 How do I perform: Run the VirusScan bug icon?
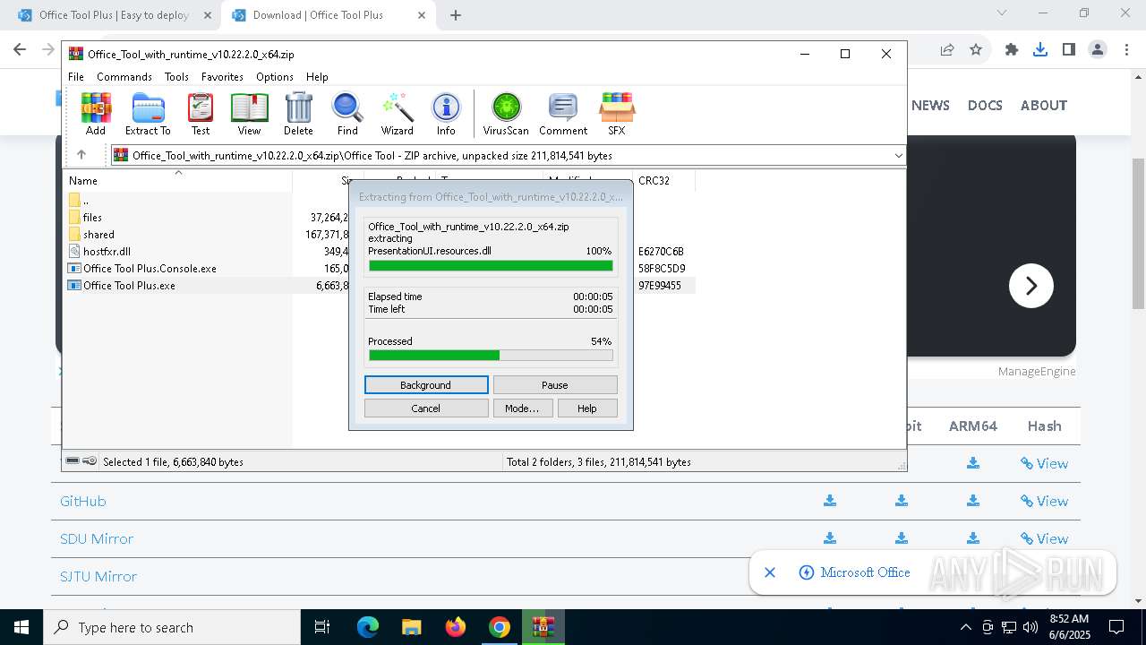pyautogui.click(x=506, y=114)
